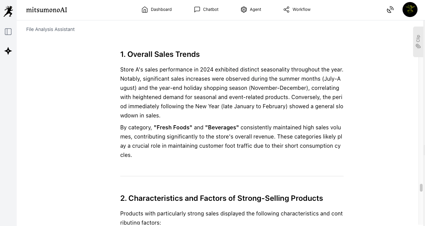Viewport: 425px width, 226px height.
Task: Switch to the Agent menu label
Action: (255, 10)
